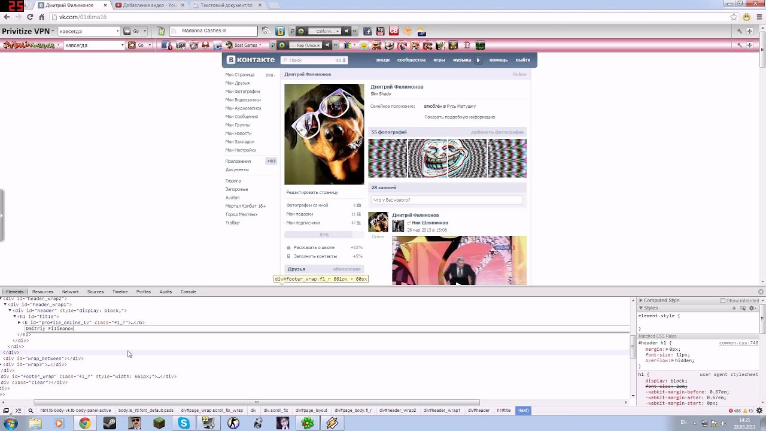
Task: Click Chrome home button icon
Action: tap(41, 17)
